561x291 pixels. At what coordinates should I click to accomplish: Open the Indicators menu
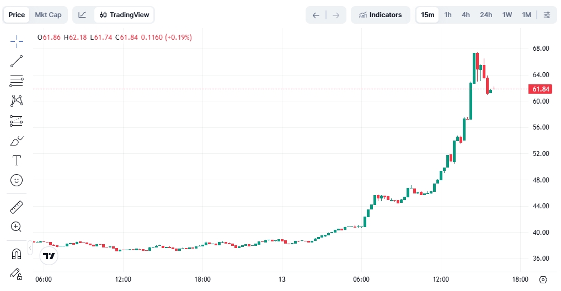(380, 15)
